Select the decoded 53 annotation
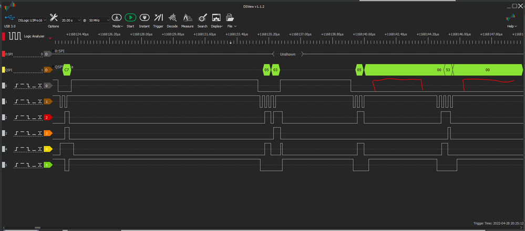This screenshot has width=525, height=231. (x=448, y=70)
